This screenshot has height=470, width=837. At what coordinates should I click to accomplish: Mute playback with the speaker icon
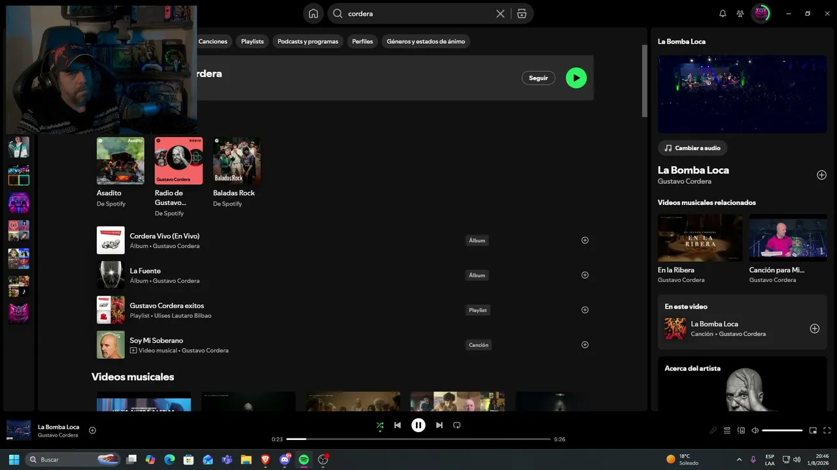755,430
